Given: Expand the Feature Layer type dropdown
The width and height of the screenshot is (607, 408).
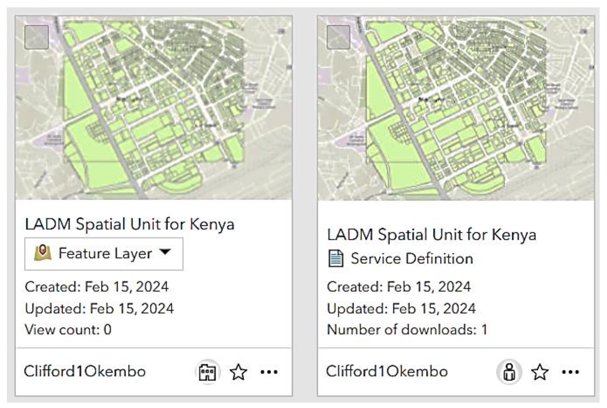Looking at the screenshot, I should click(104, 254).
